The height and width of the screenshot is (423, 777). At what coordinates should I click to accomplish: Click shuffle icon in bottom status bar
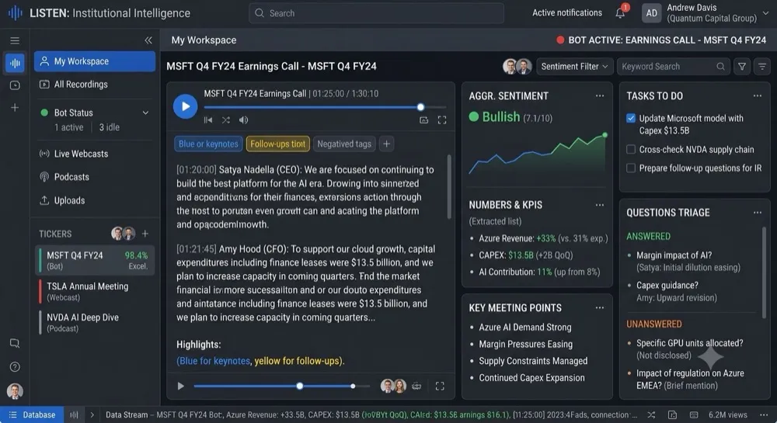pyautogui.click(x=651, y=414)
